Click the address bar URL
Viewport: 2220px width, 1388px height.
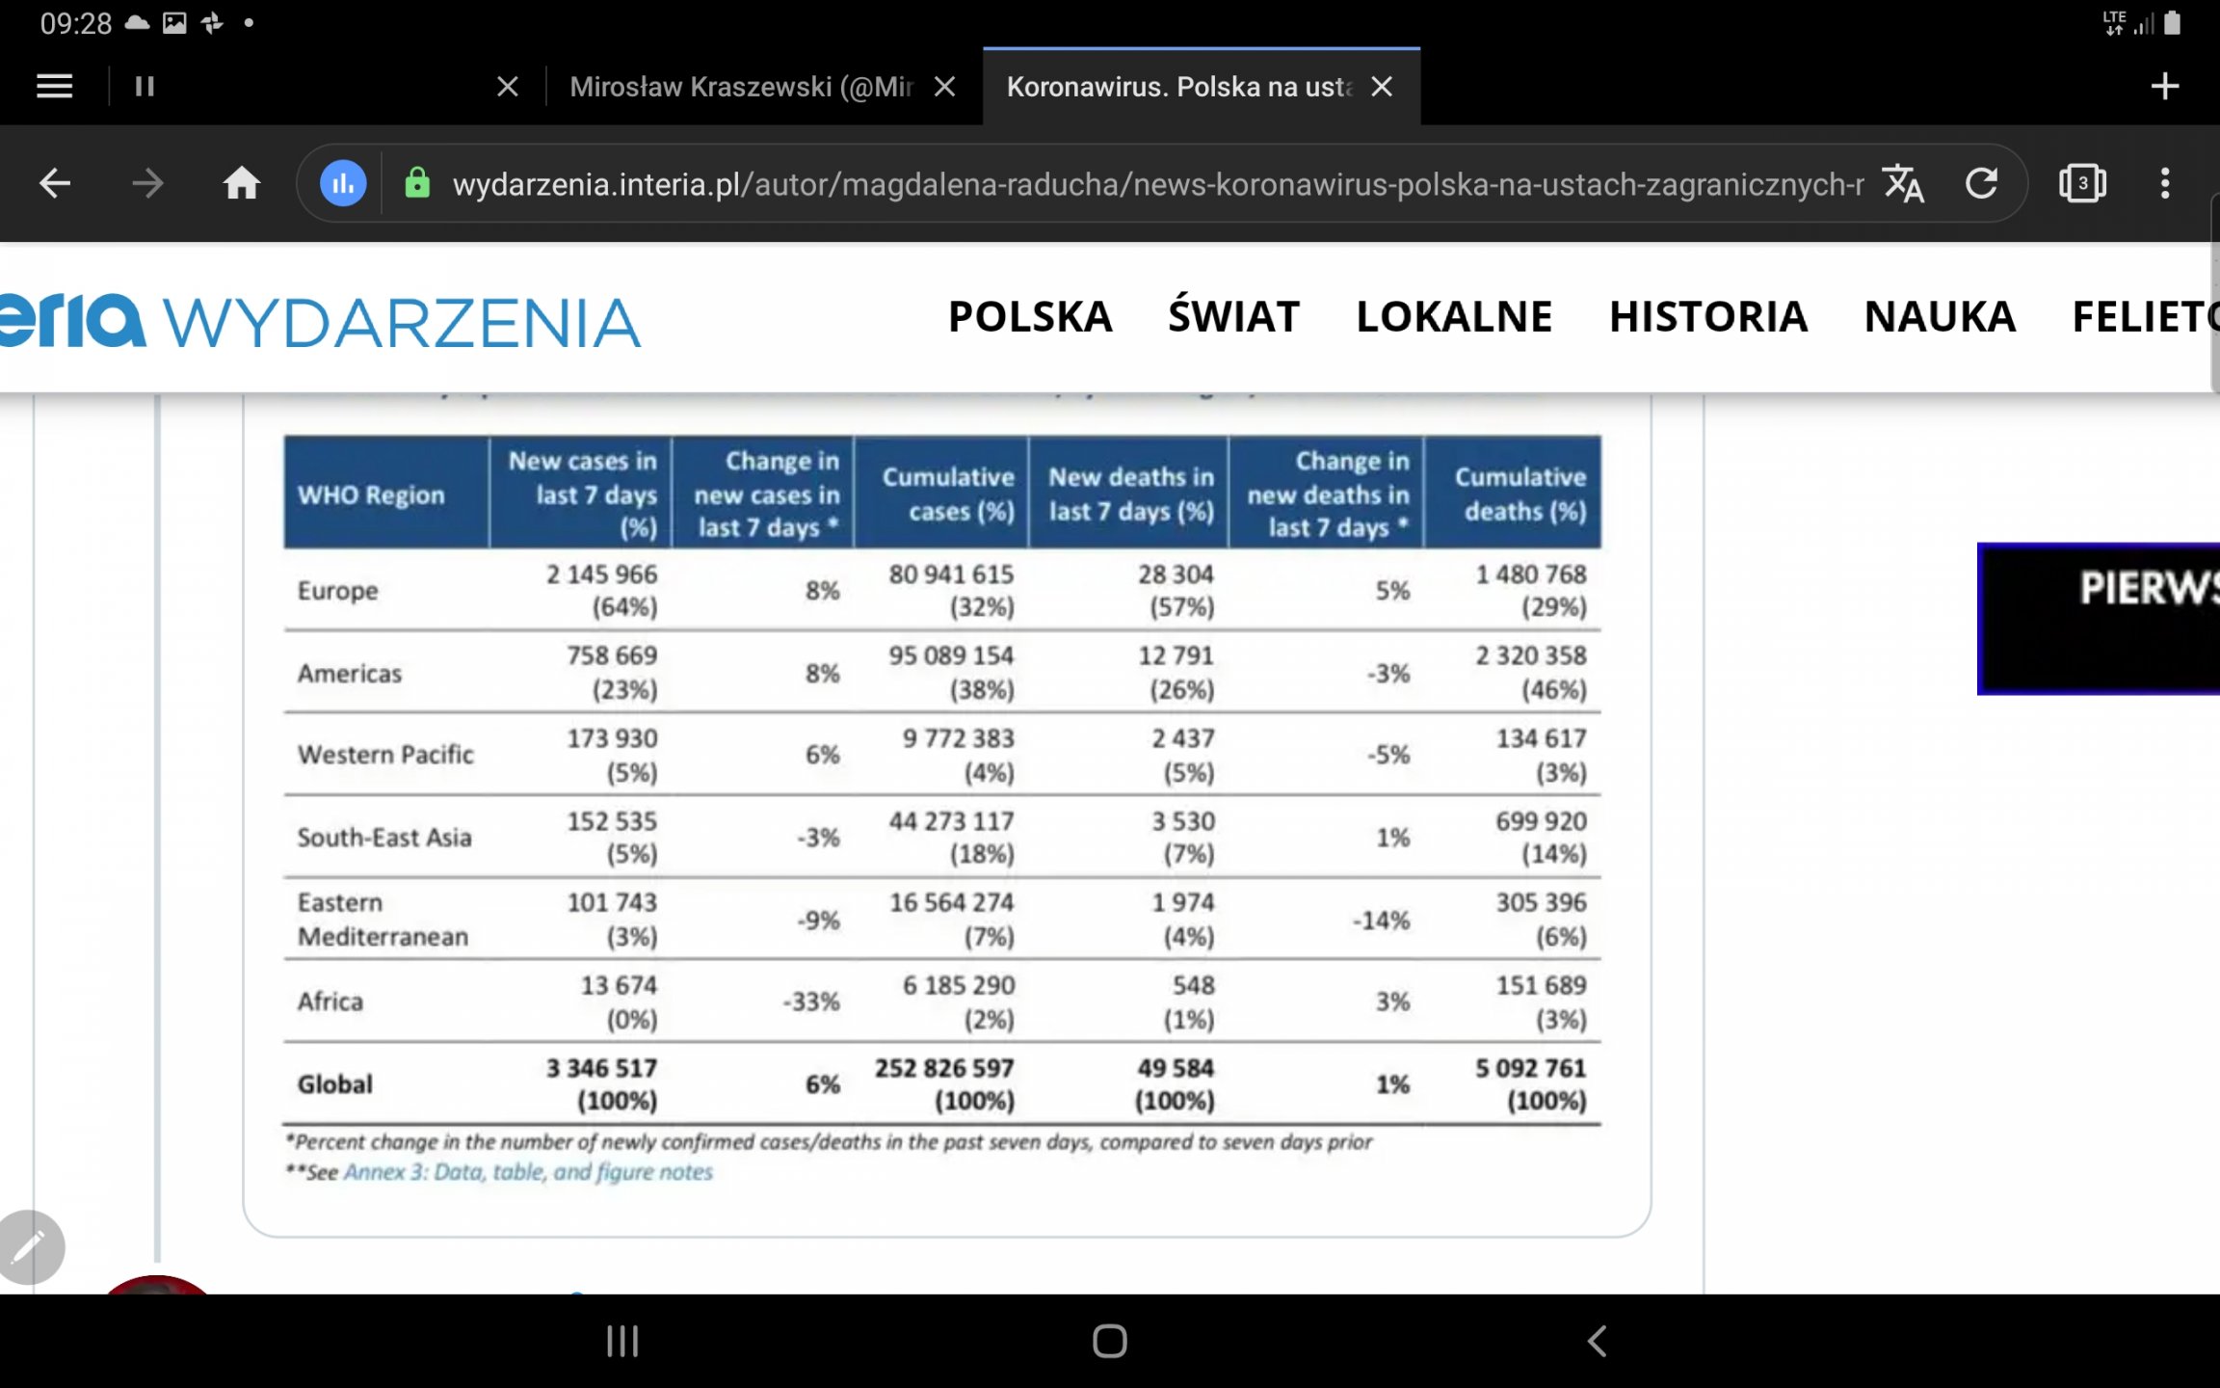1156,183
